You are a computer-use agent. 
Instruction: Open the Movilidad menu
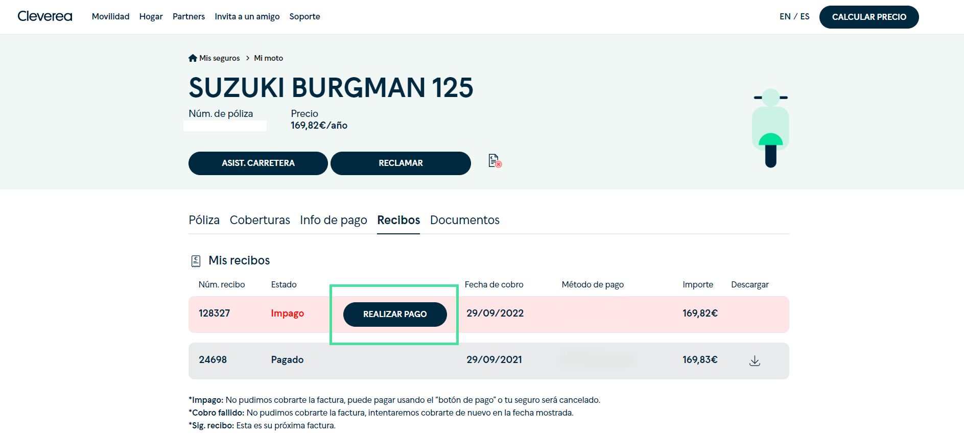pos(110,16)
